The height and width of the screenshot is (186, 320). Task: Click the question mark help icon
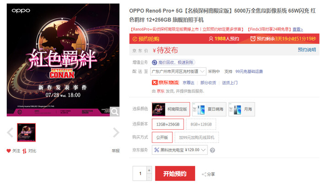pos(213,150)
